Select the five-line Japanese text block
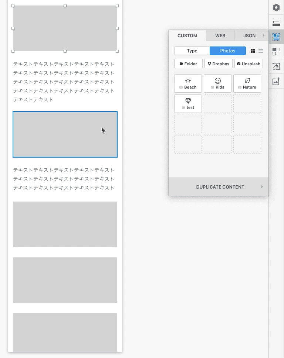Viewport: 284px width, 358px height. [x=64, y=82]
